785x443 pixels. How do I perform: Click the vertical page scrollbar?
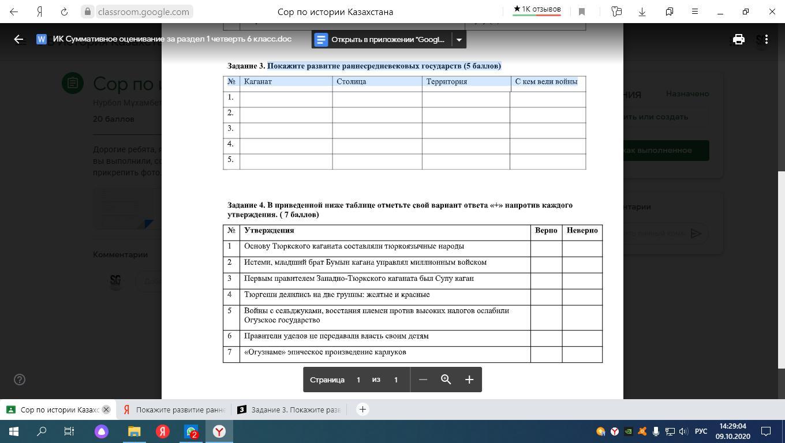pos(782,270)
